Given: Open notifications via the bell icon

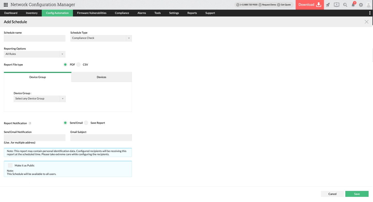Looking at the screenshot, I should click(x=353, y=5).
